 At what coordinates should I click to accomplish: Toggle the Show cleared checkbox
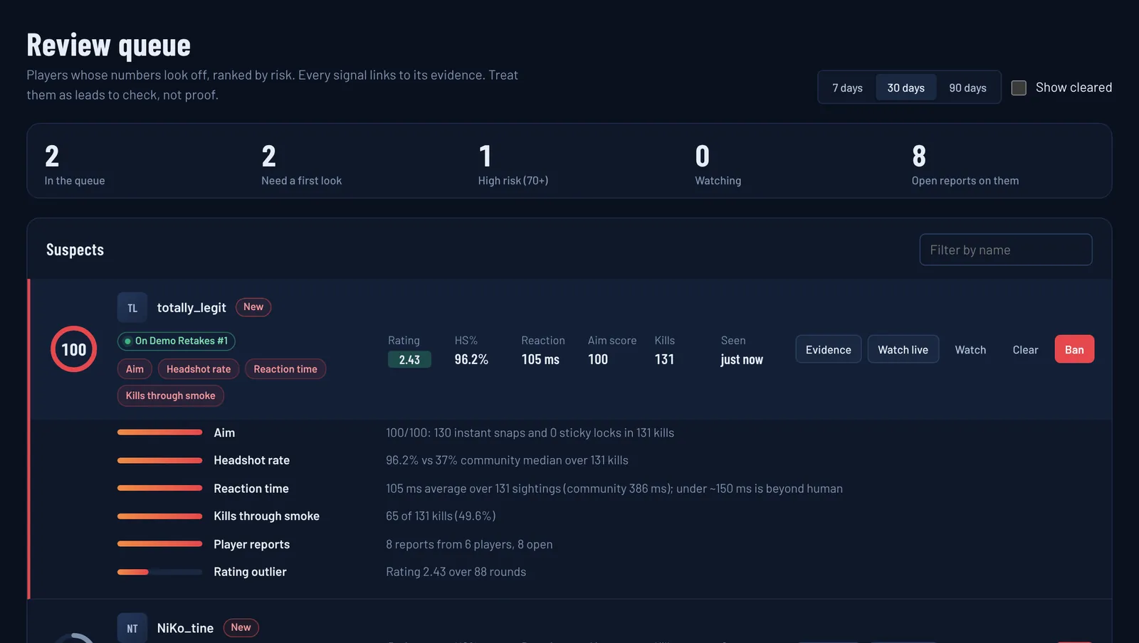pos(1019,87)
